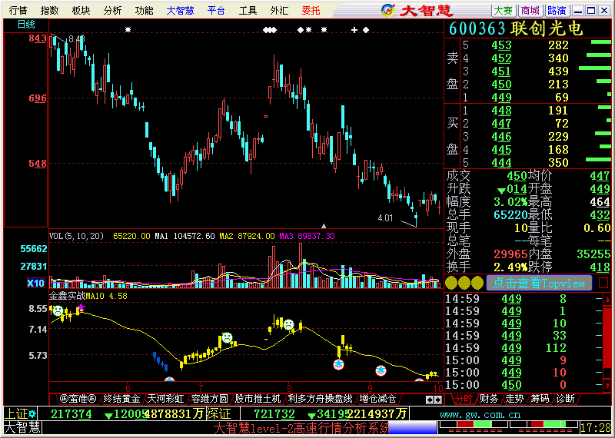615x438 pixels.
Task: Open the blue 大智慧 menu
Action: click(180, 11)
